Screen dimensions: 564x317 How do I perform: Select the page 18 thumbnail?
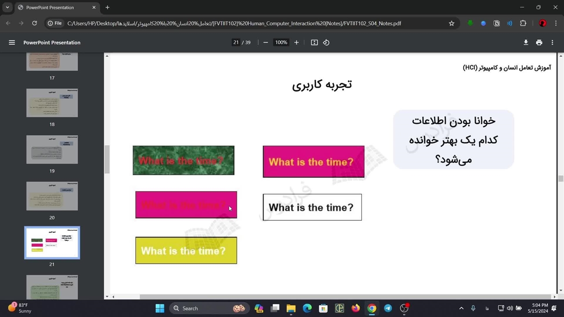52,103
